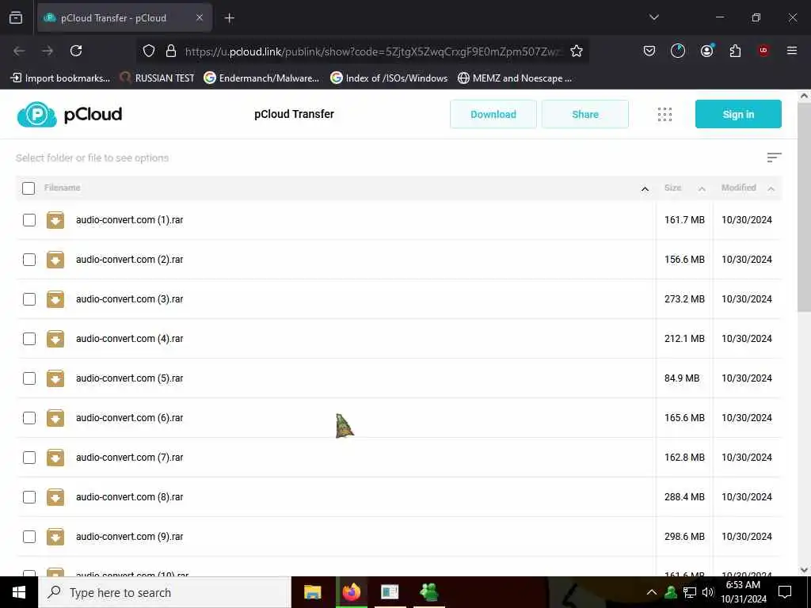Open the Windows Start menu
This screenshot has width=811, height=608.
pyautogui.click(x=19, y=592)
